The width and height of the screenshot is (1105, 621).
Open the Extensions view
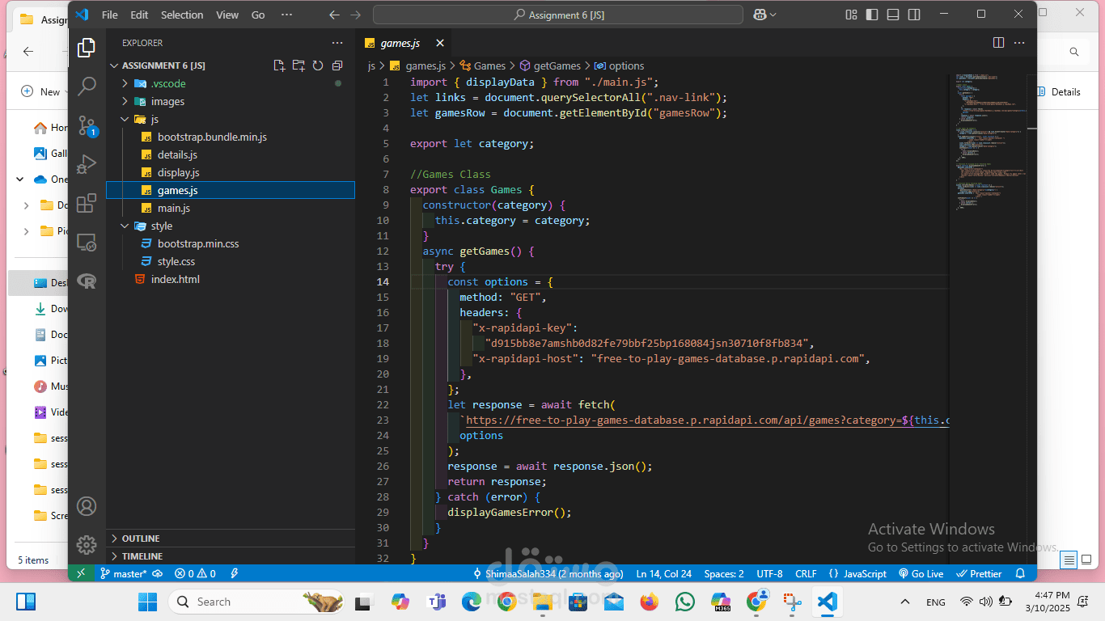click(87, 203)
